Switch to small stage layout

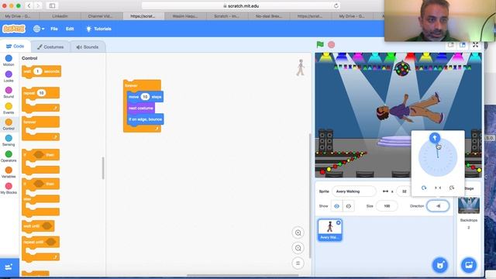(x=450, y=45)
